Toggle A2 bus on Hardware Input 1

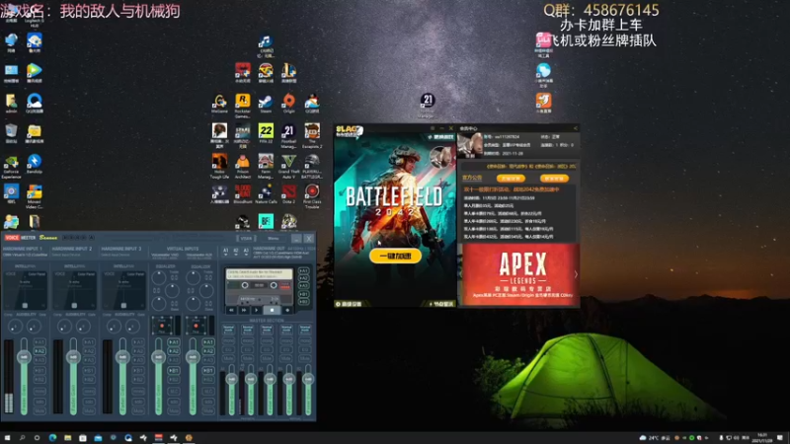[39, 351]
